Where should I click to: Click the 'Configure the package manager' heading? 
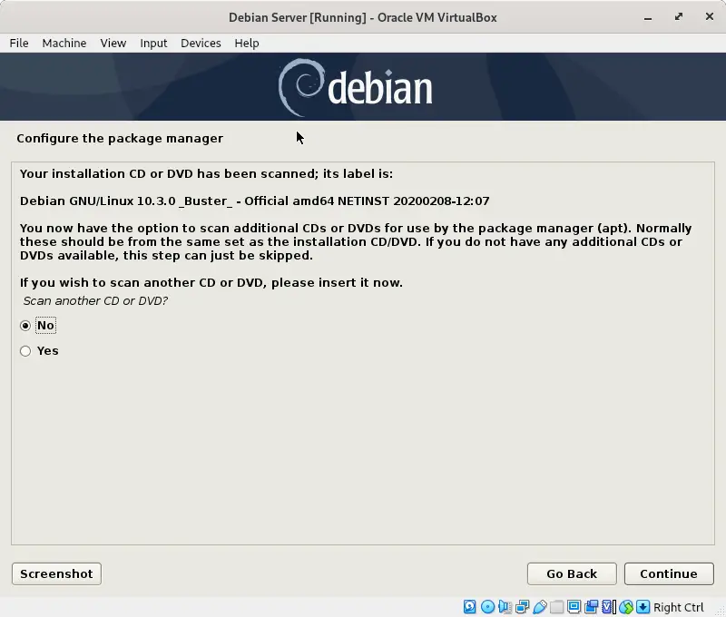click(x=120, y=139)
